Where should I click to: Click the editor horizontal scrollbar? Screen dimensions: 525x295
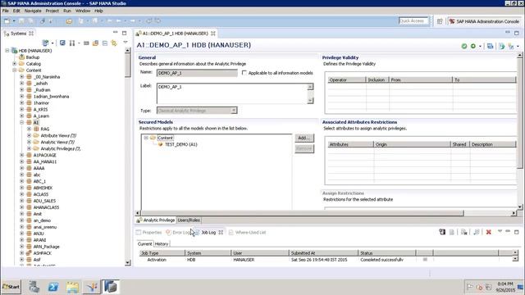pos(303,213)
